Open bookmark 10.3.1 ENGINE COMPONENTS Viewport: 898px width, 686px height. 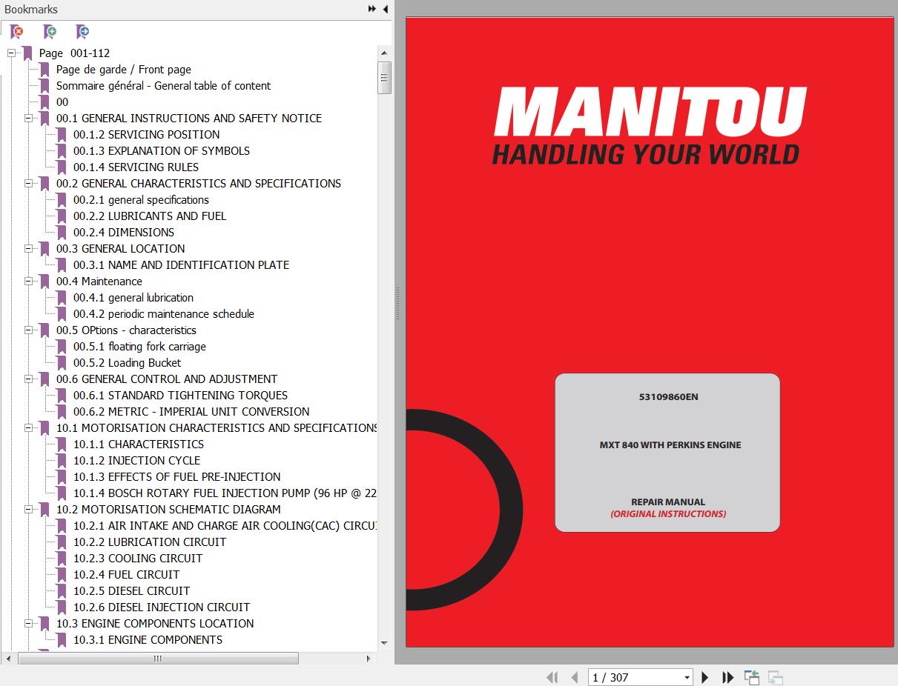[x=148, y=640]
